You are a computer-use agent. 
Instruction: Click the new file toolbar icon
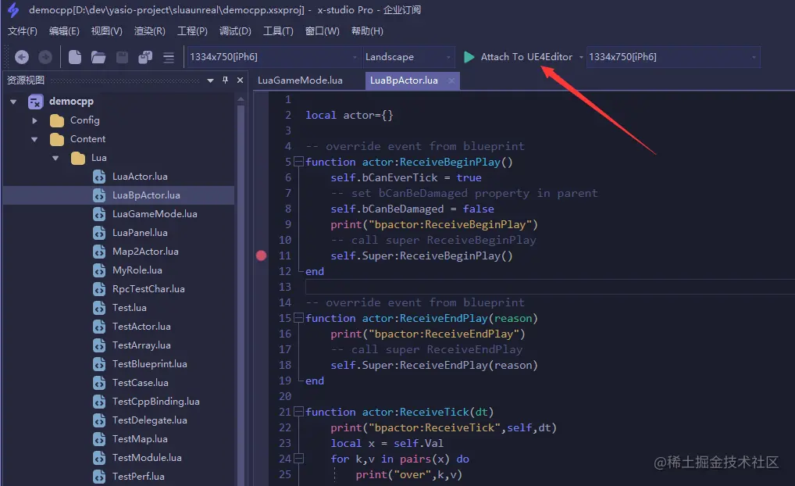coord(74,57)
